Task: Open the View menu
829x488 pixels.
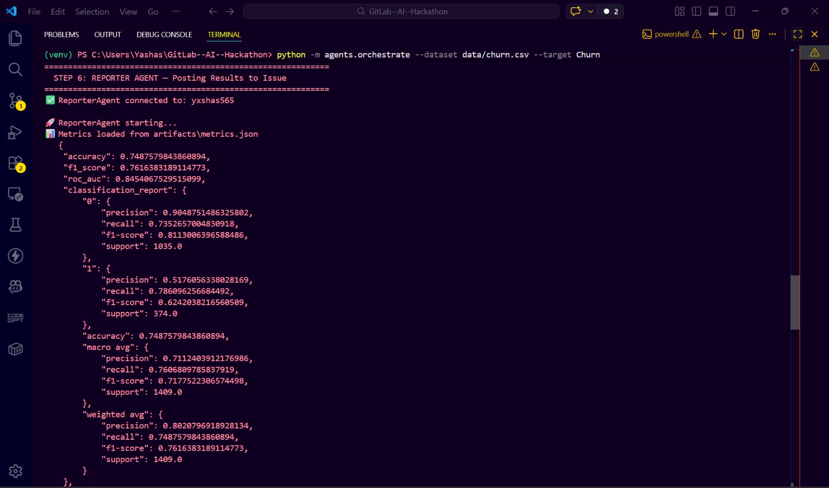Action: tap(128, 11)
